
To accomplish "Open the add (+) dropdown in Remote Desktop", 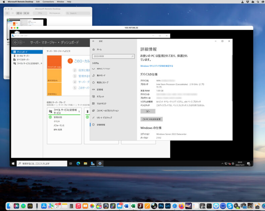I will [26, 13].
